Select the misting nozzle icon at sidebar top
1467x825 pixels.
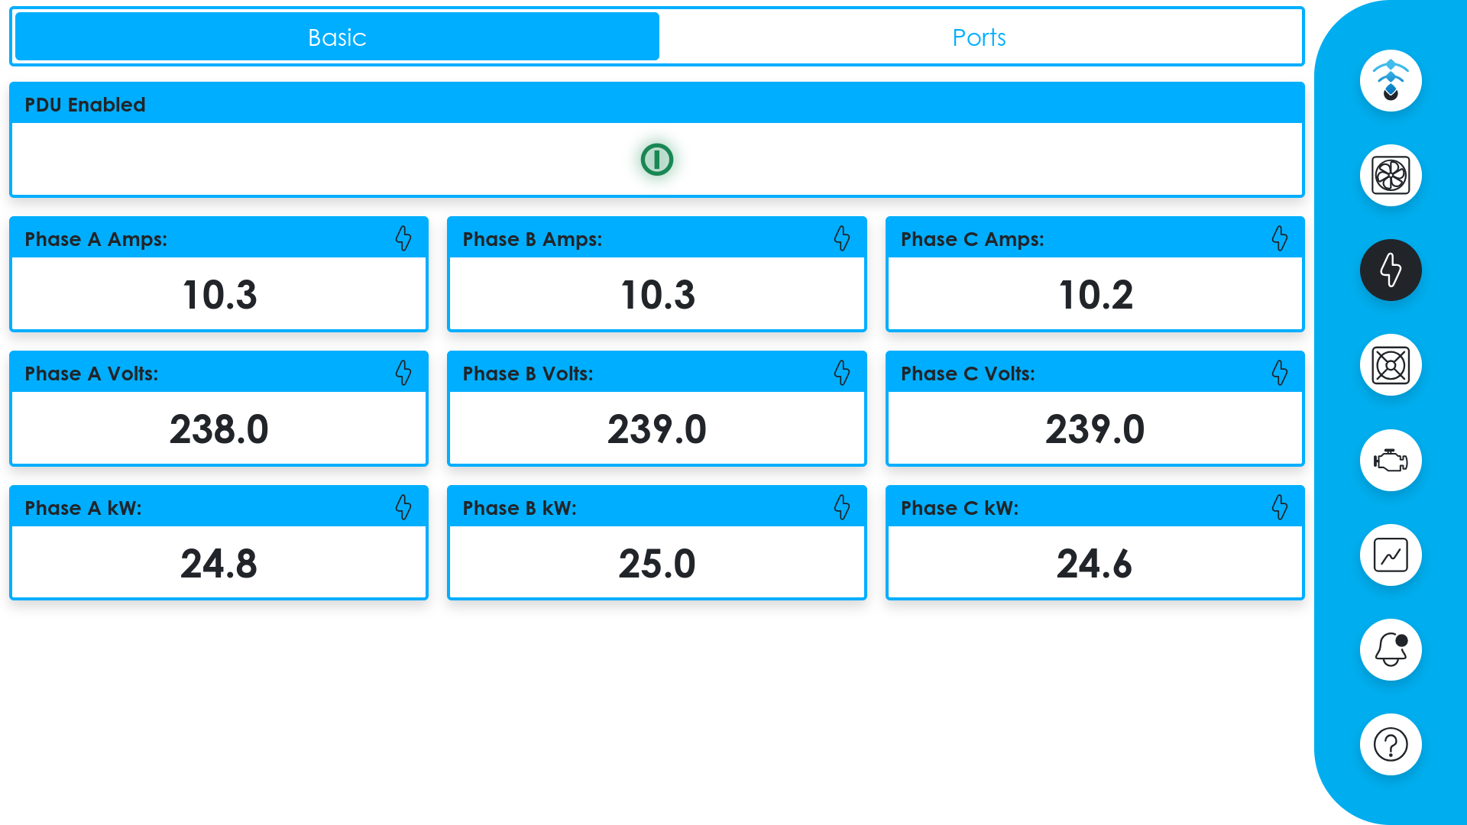tap(1391, 80)
